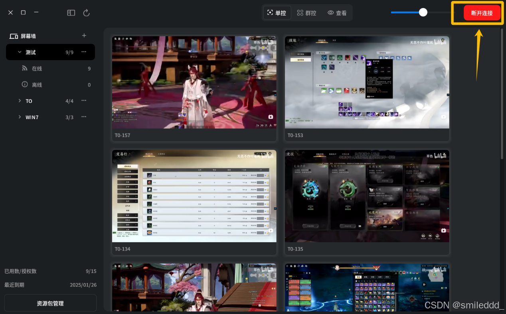
Task: Maximize the application window
Action: [23, 12]
